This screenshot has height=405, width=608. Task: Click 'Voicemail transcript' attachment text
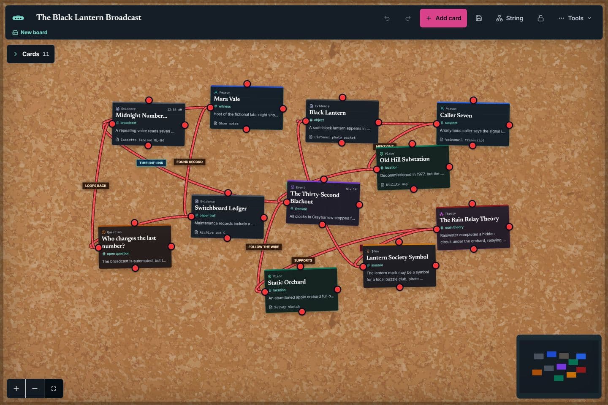pos(464,140)
